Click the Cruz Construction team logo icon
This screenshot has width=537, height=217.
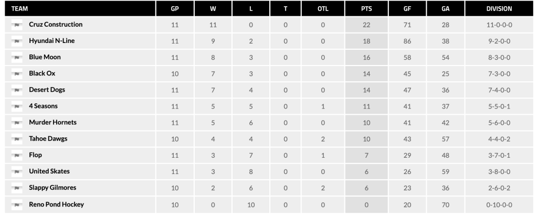pos(17,25)
